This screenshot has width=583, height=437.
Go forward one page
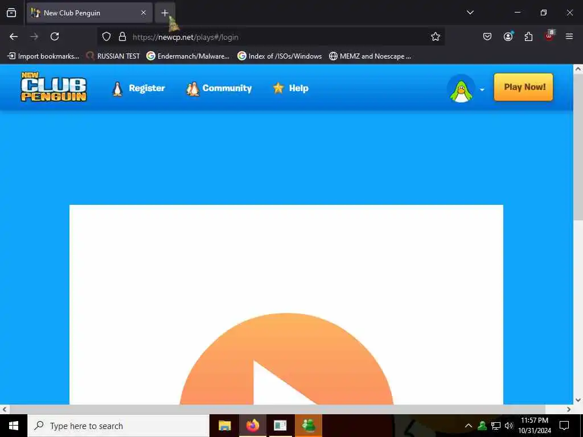34,36
